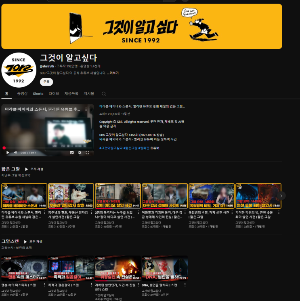Open options for 계획된 살인인가 video

coord(138,285)
